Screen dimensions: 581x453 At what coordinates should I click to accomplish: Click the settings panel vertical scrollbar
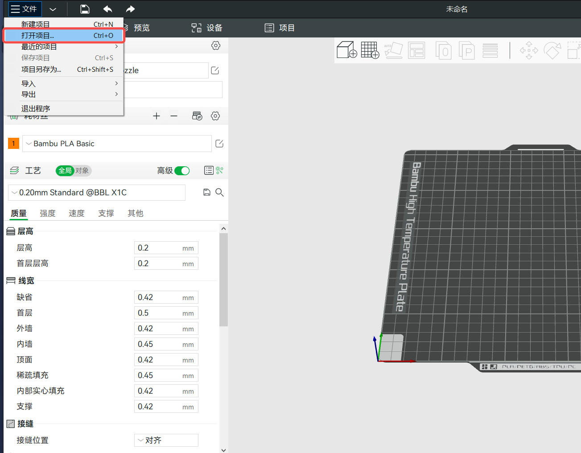point(224,280)
